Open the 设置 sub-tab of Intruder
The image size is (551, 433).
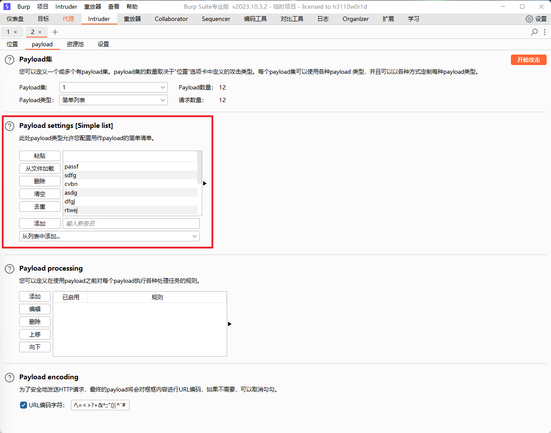[x=103, y=44]
